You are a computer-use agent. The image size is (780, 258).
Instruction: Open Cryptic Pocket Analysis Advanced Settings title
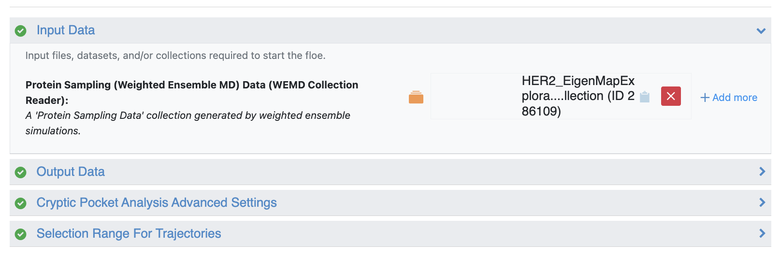coord(157,203)
